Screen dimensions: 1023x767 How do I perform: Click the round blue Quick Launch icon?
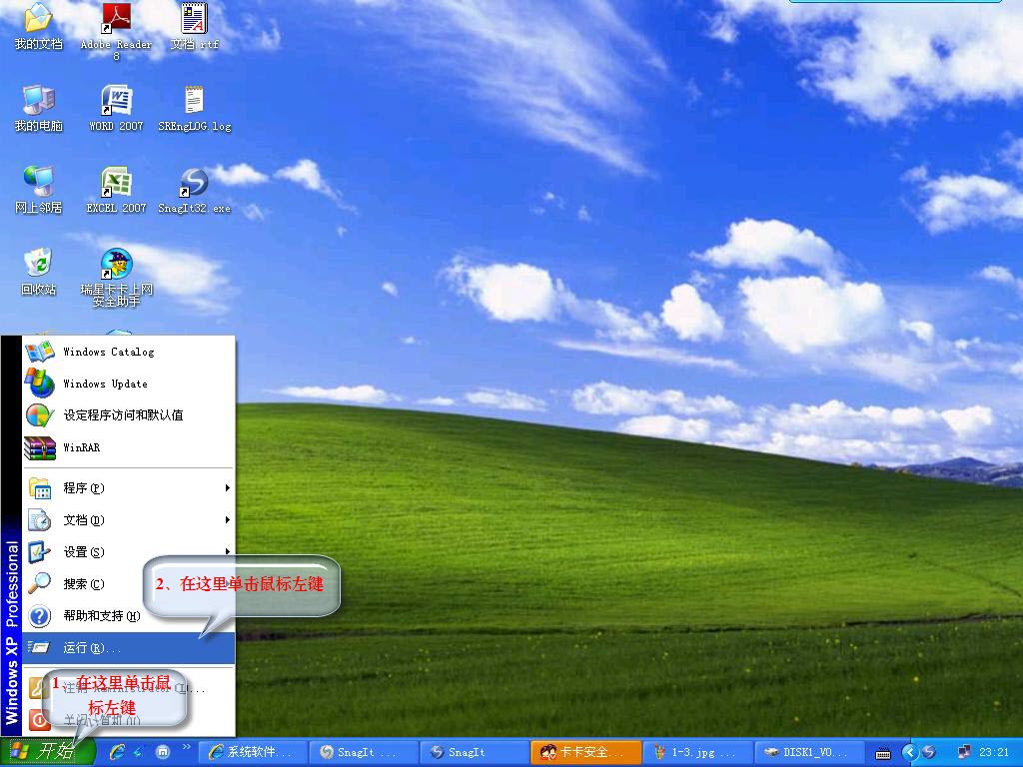tap(163, 752)
